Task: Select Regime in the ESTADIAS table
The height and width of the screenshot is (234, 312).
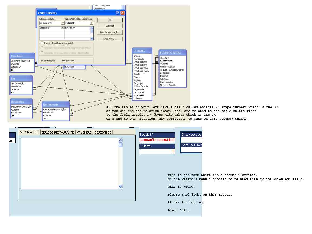Action: tap(137, 80)
